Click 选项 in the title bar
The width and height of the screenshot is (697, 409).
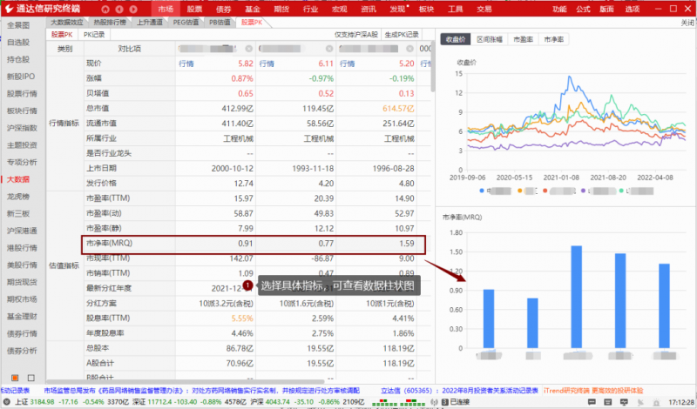[633, 9]
